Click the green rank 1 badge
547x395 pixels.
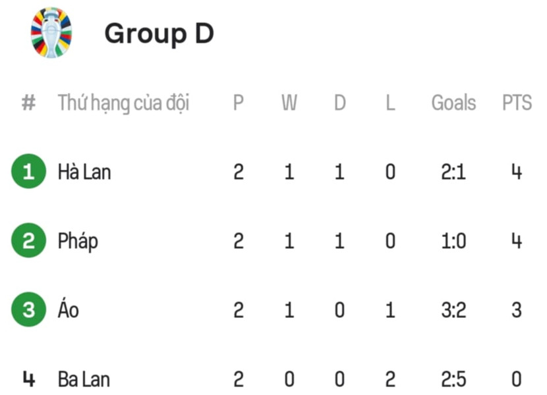pyautogui.click(x=28, y=172)
